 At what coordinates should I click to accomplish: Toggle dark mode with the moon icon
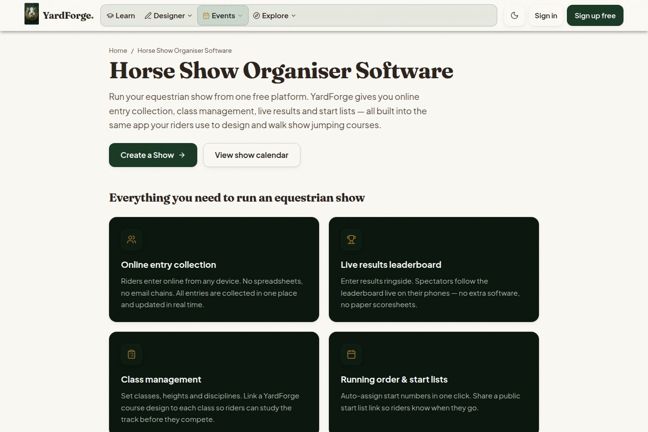point(515,15)
